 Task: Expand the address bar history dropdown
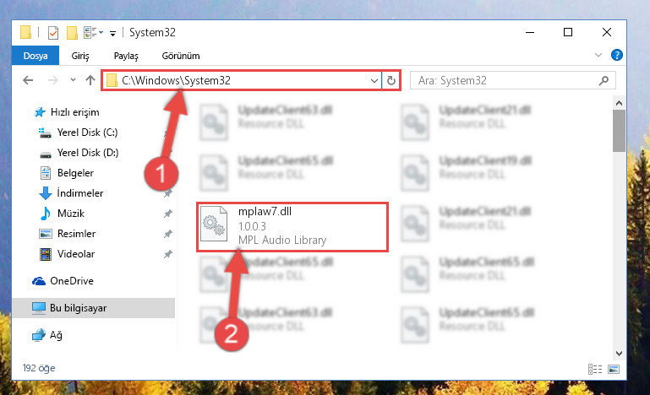pos(374,81)
